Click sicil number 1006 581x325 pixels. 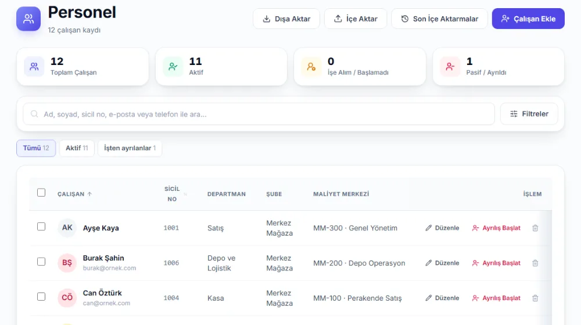(171, 263)
